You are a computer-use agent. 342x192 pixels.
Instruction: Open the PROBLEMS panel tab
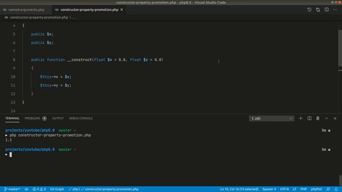(x=32, y=118)
